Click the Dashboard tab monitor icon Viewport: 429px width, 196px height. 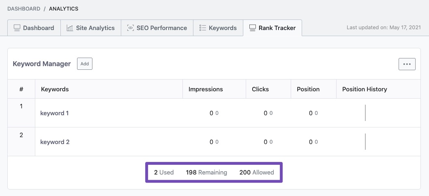coord(17,28)
